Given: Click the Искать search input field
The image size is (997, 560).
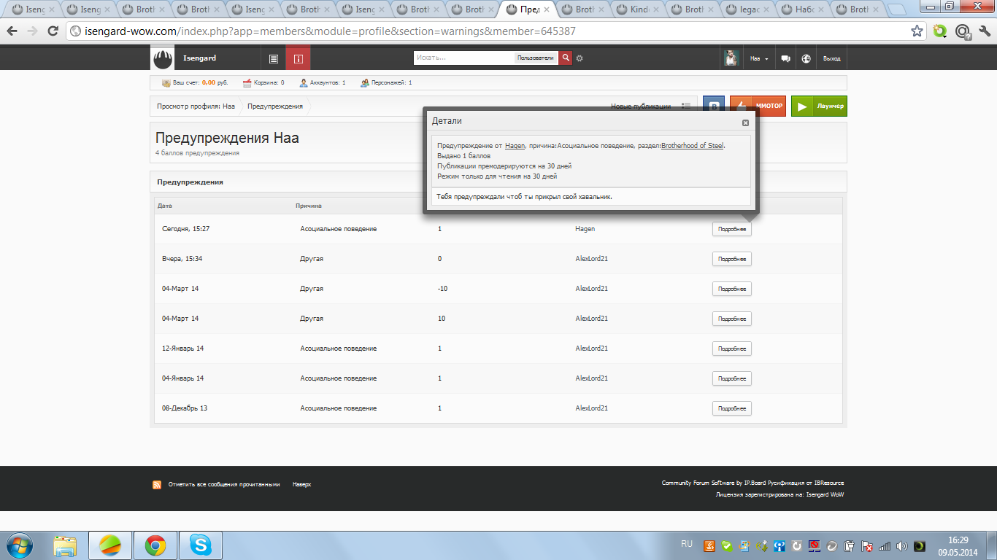Looking at the screenshot, I should 464,58.
